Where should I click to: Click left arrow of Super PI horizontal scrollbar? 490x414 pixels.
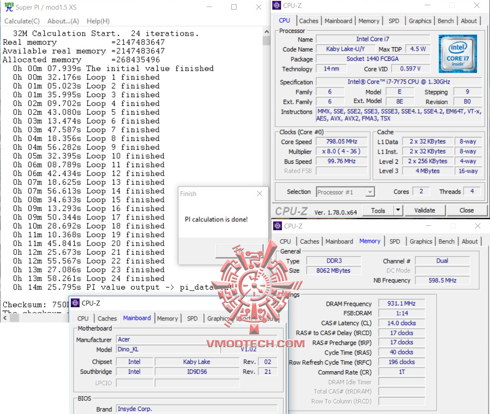pos(5,318)
